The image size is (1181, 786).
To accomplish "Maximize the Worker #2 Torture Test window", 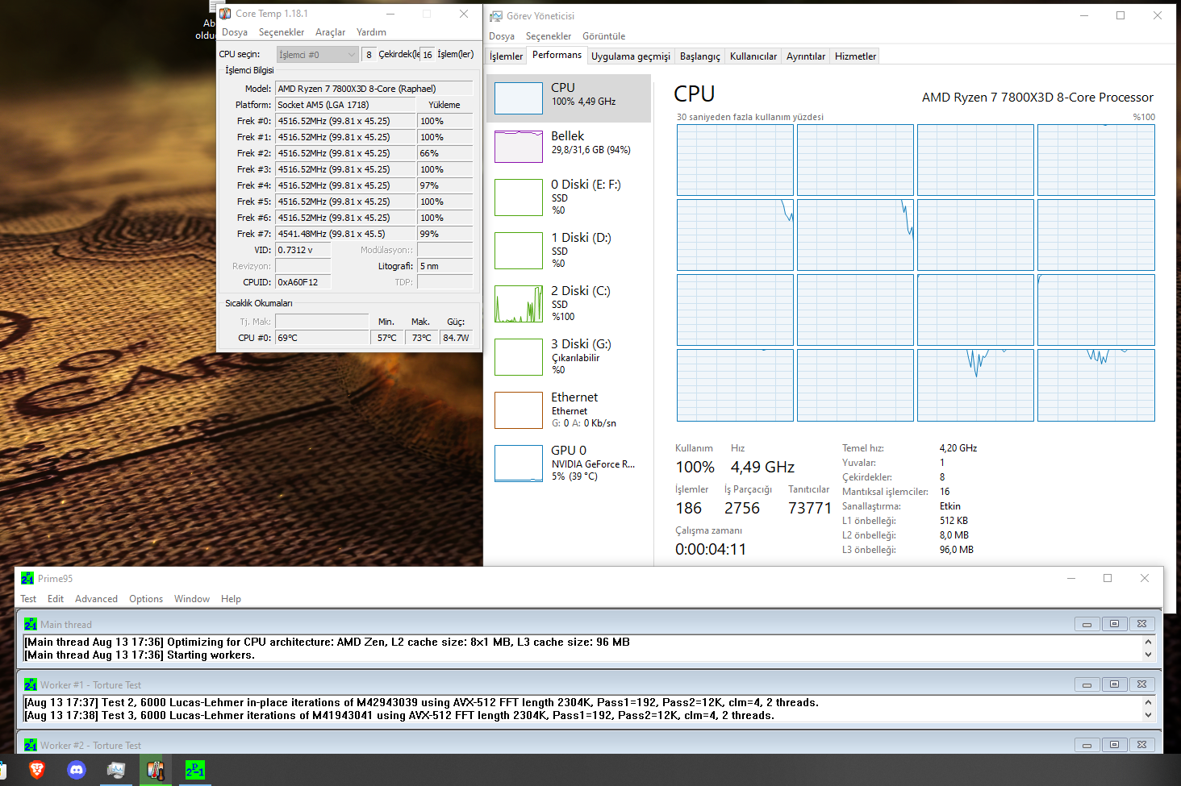I will coord(1114,745).
